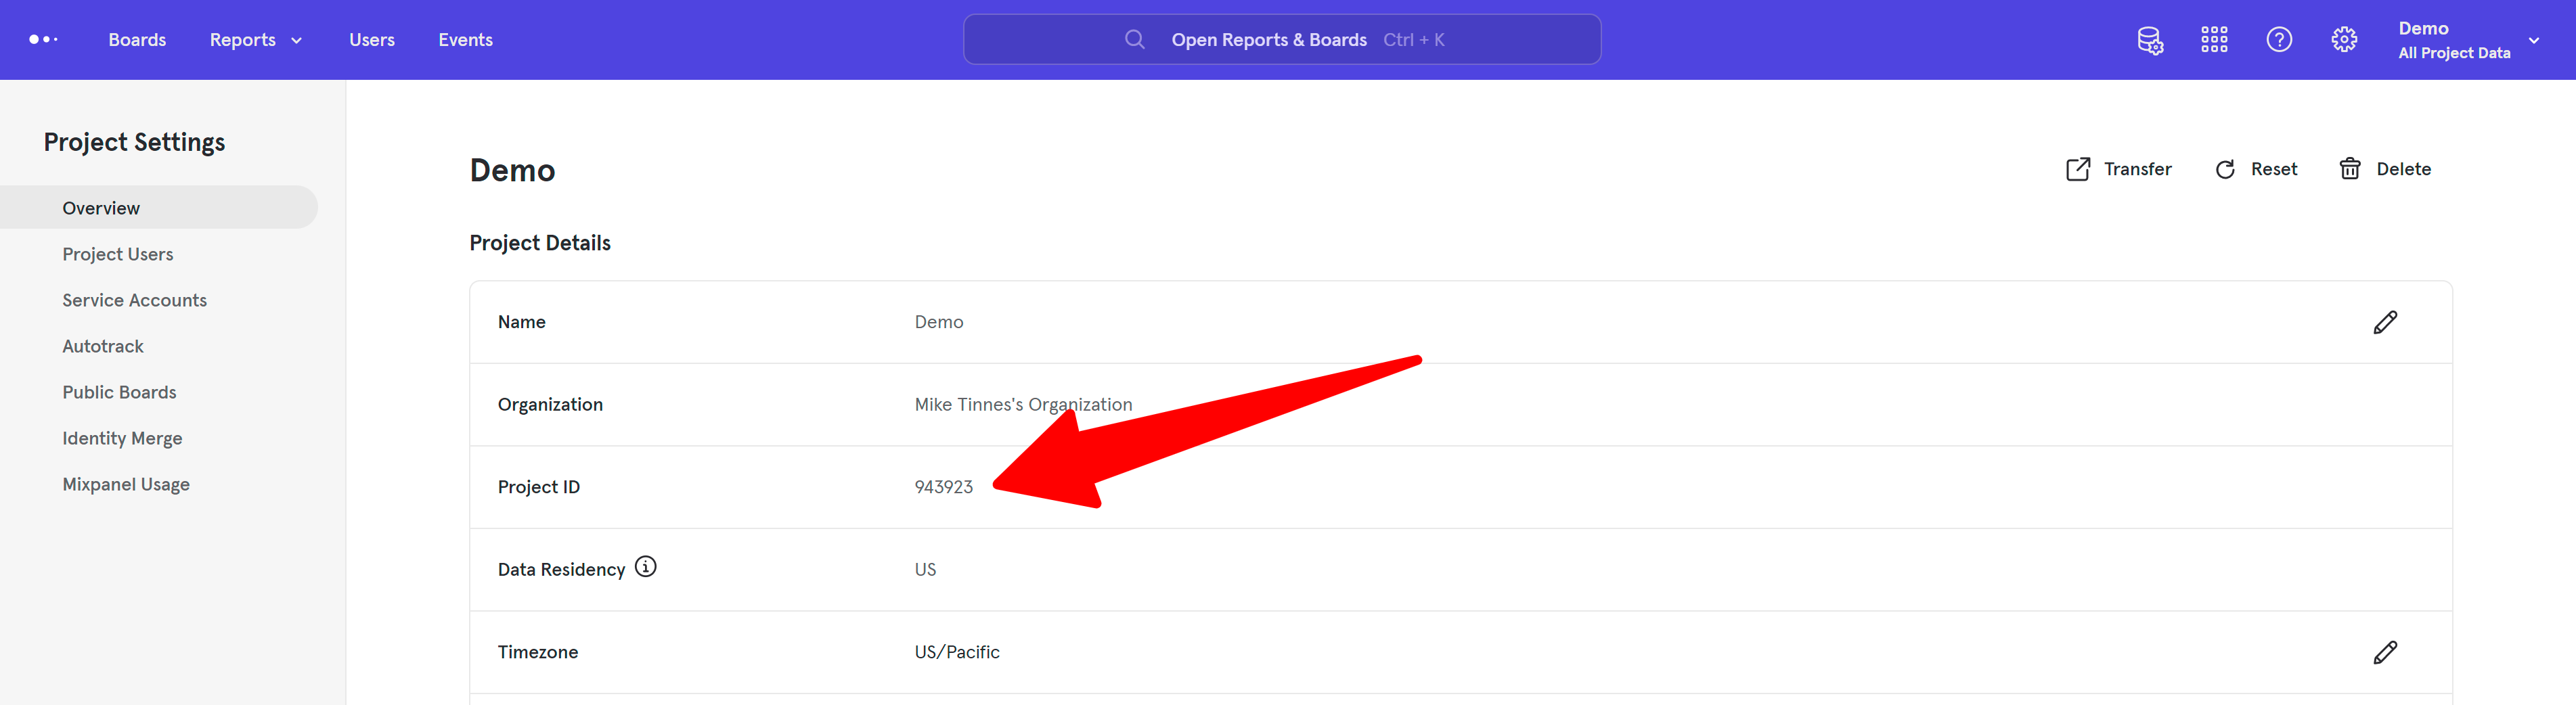Open the Demo project switcher dropdown
The height and width of the screenshot is (705, 2576).
click(x=2467, y=40)
